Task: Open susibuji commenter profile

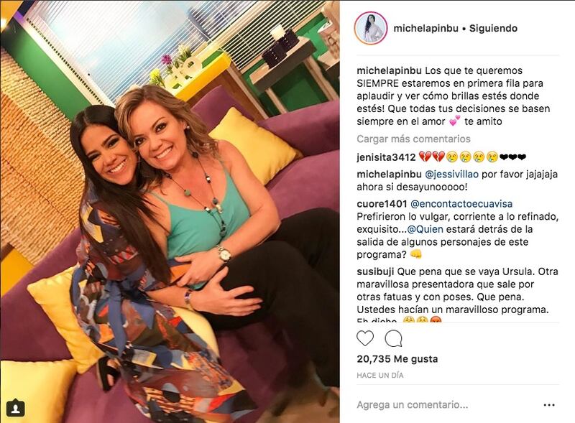Action: pos(375,271)
